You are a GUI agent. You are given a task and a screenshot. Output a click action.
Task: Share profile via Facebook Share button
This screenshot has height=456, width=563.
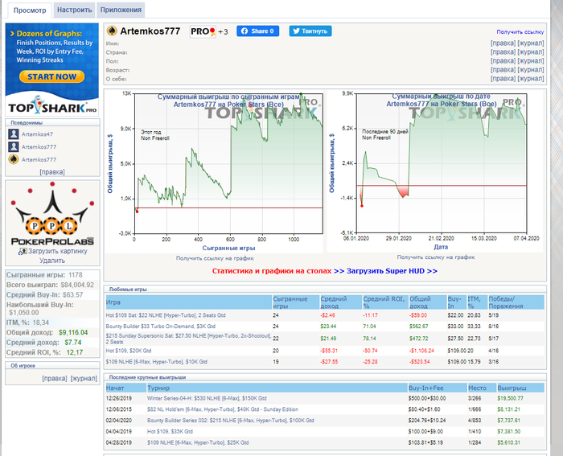click(258, 31)
